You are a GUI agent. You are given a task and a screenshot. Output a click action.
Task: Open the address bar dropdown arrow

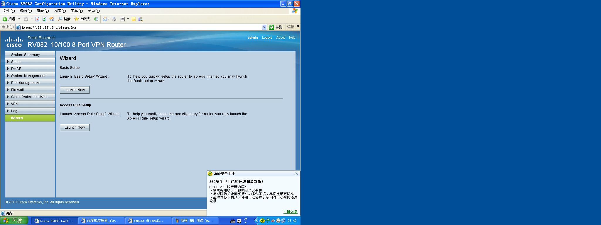(264, 27)
